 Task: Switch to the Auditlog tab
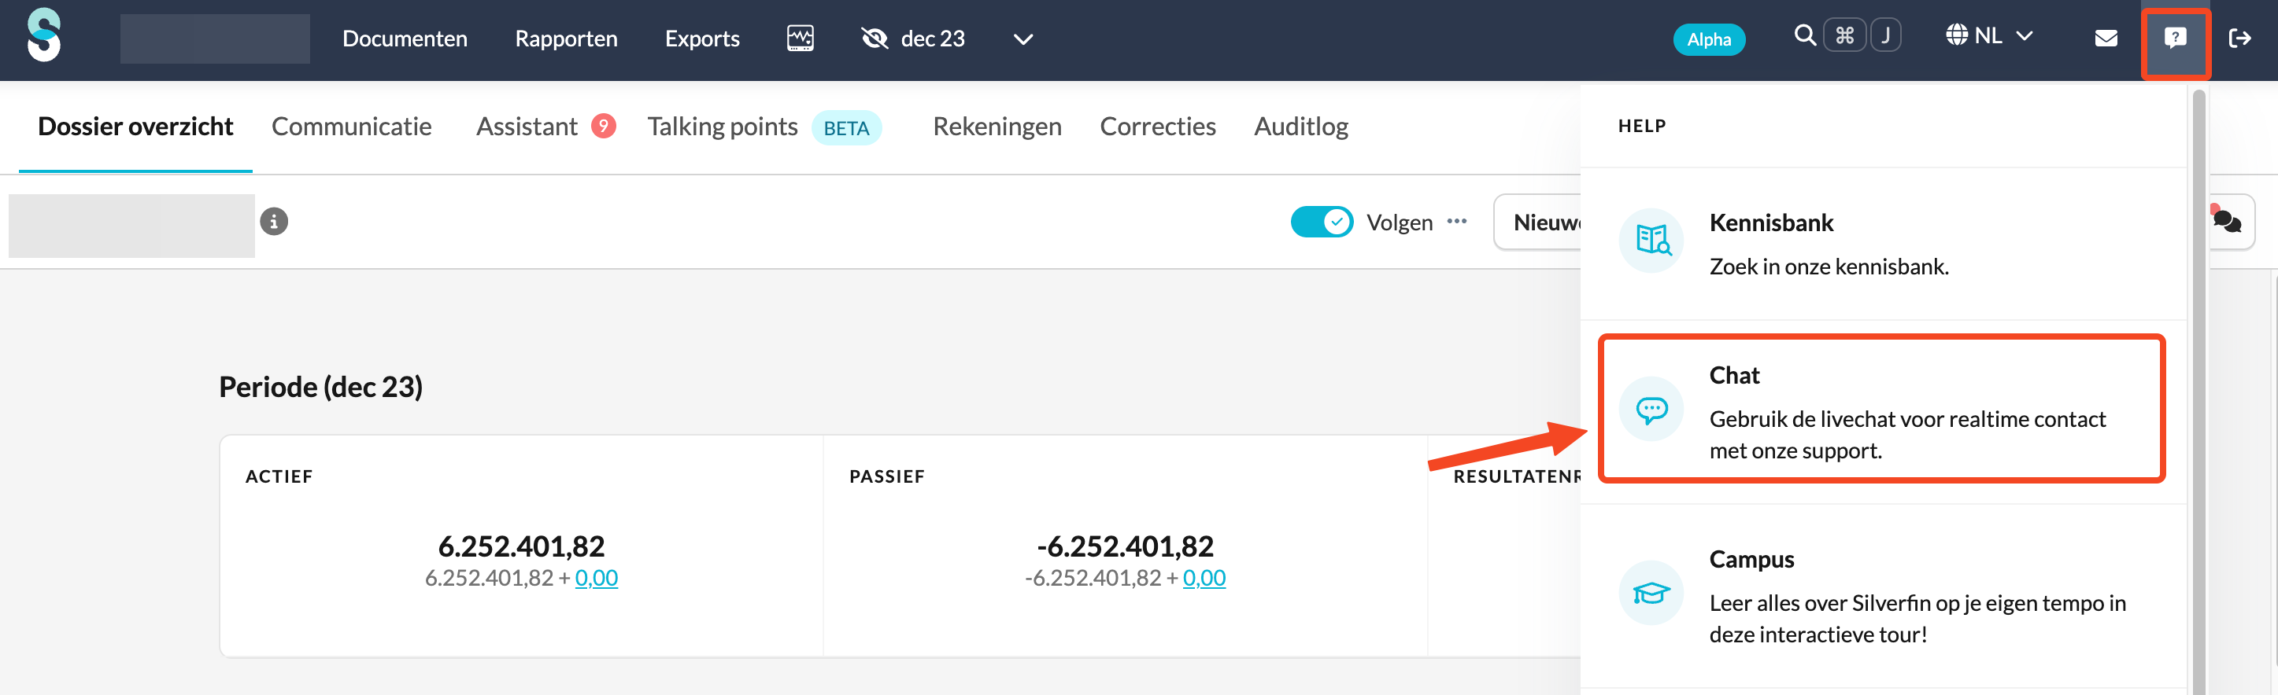tap(1300, 127)
